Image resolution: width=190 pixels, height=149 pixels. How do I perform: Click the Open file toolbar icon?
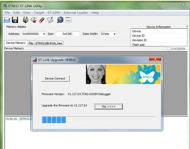tap(7, 20)
